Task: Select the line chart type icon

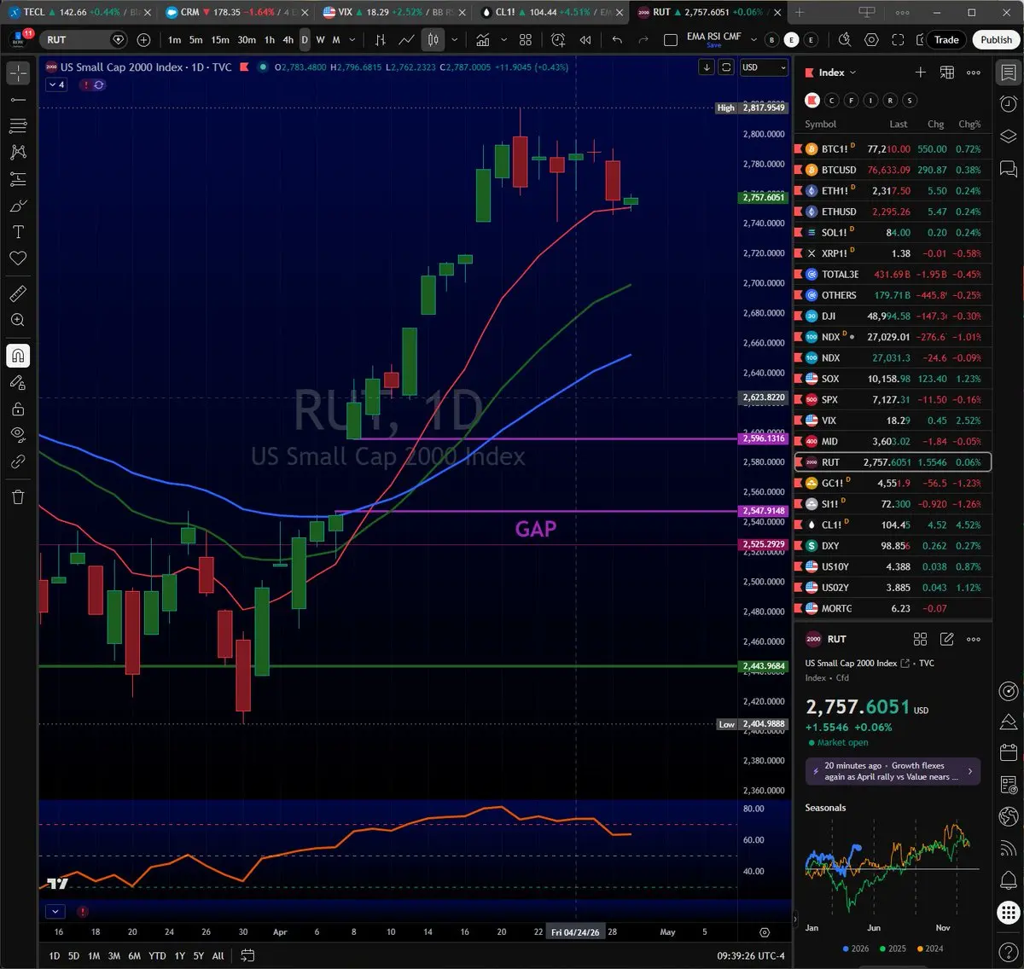Action: (x=407, y=40)
